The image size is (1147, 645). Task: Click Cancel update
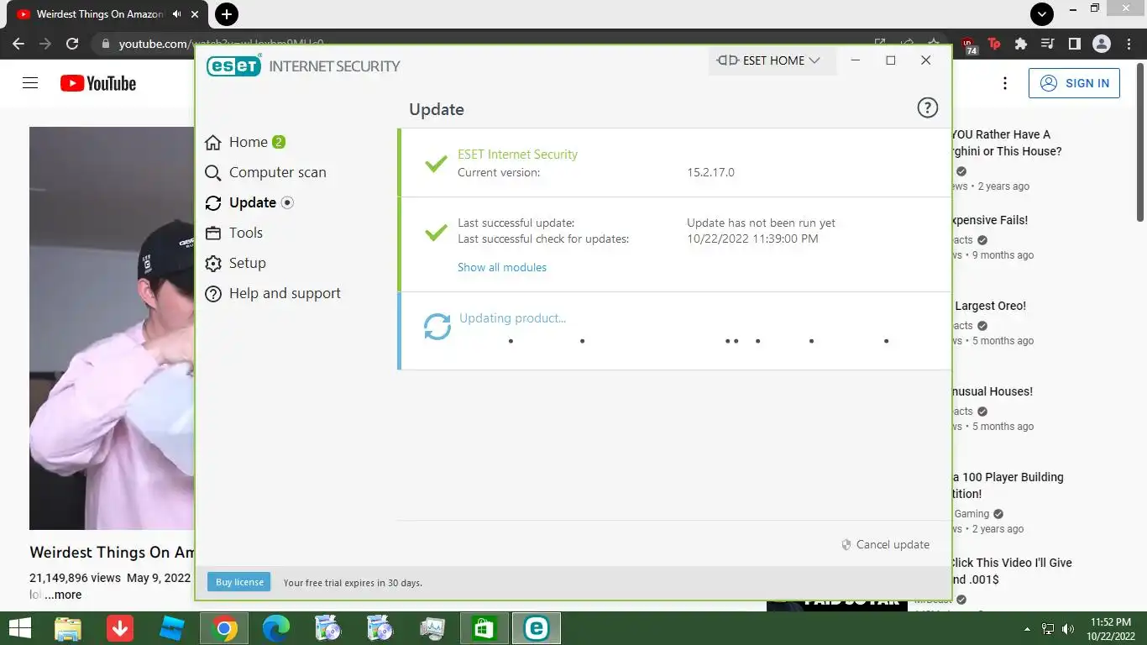[886, 544]
